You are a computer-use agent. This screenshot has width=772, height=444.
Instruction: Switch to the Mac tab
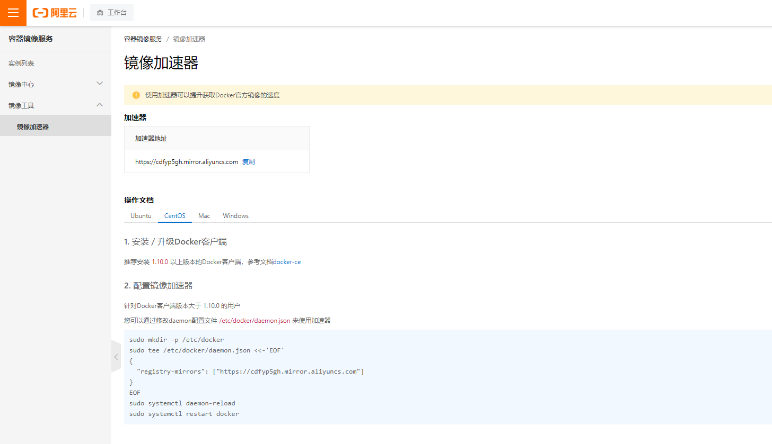click(x=204, y=216)
